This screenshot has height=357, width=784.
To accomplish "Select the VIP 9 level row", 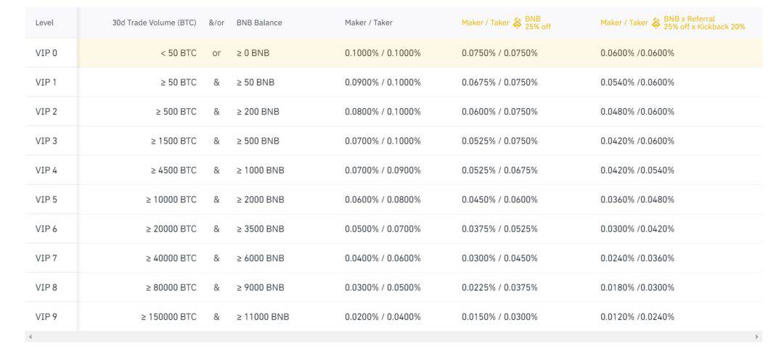I will click(46, 316).
